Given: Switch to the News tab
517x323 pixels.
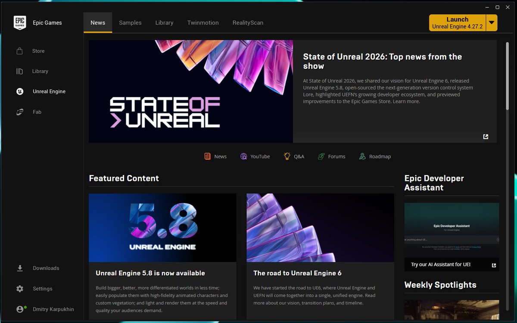Looking at the screenshot, I should click(98, 22).
